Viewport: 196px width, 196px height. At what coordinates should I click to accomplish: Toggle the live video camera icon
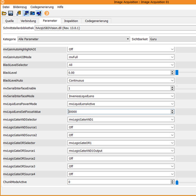point(39,13)
